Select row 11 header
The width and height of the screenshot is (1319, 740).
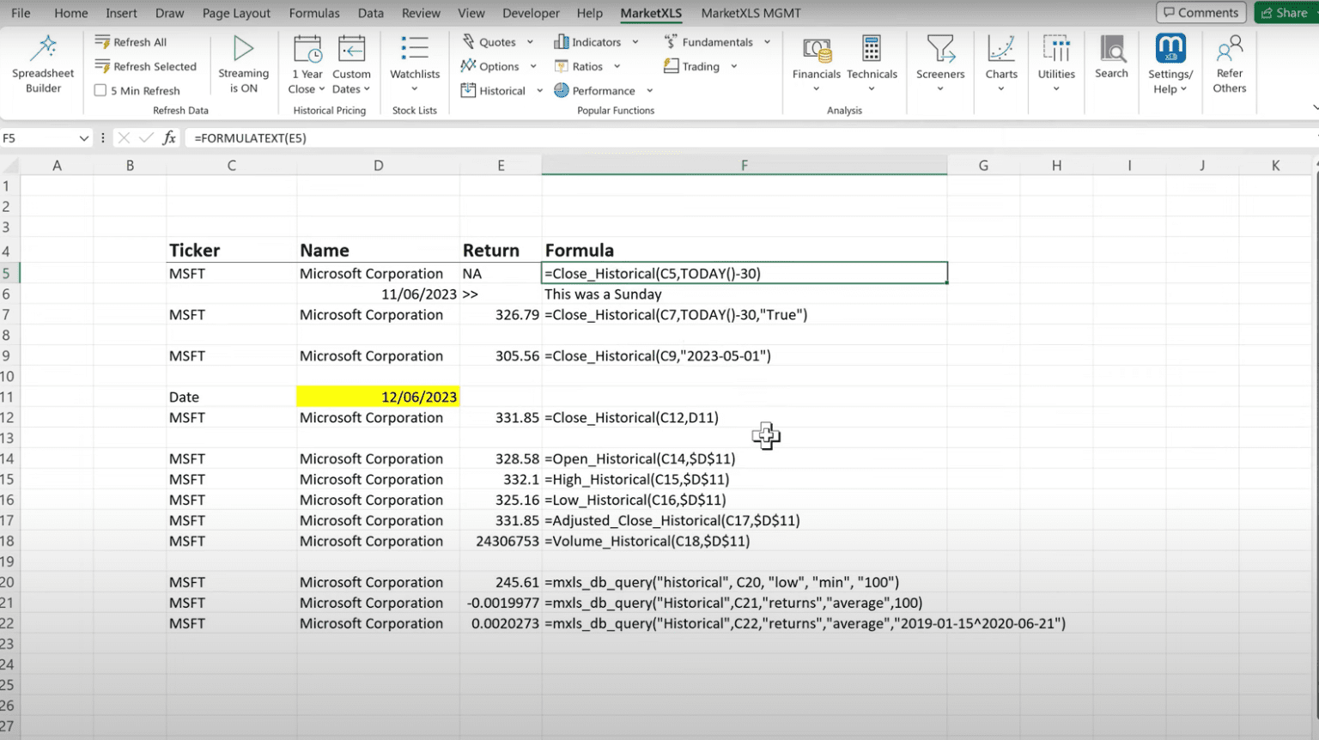coord(9,397)
